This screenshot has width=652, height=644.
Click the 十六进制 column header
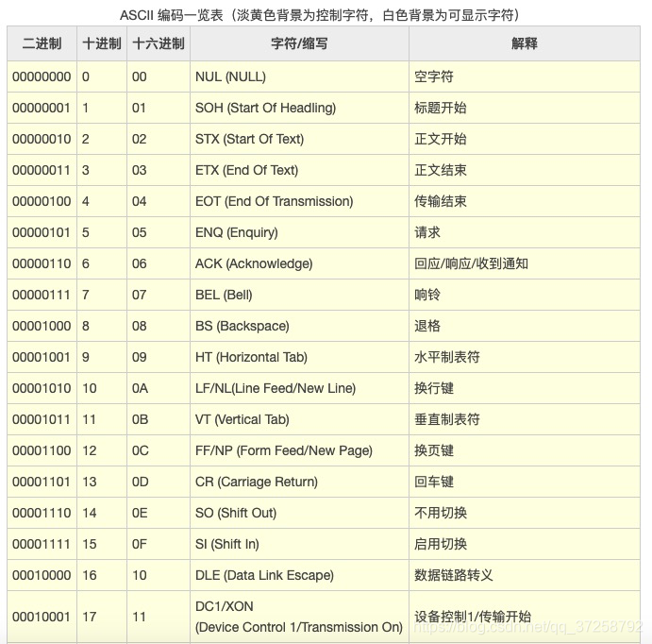coord(159,43)
